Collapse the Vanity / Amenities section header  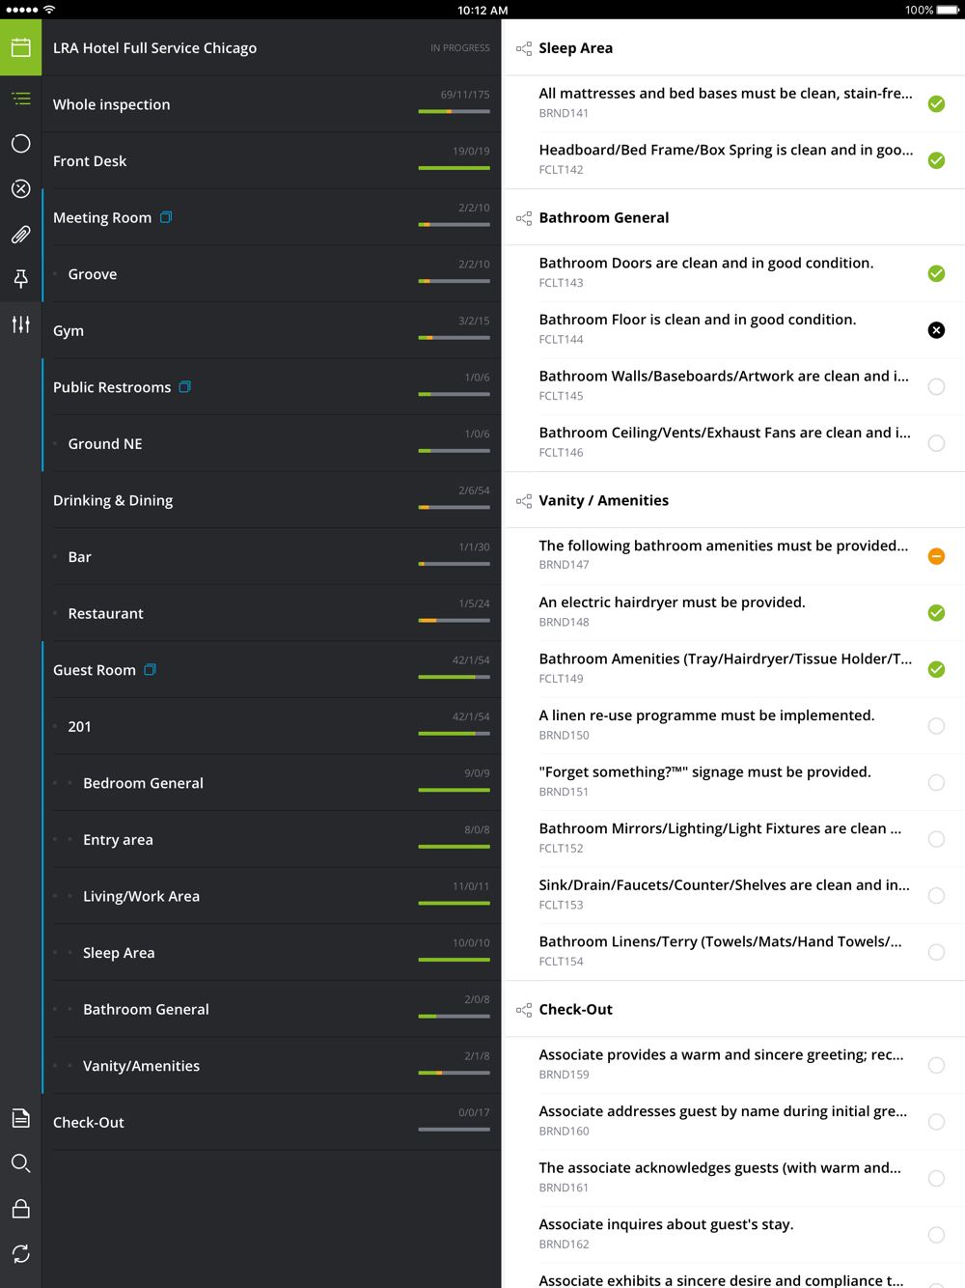click(604, 501)
